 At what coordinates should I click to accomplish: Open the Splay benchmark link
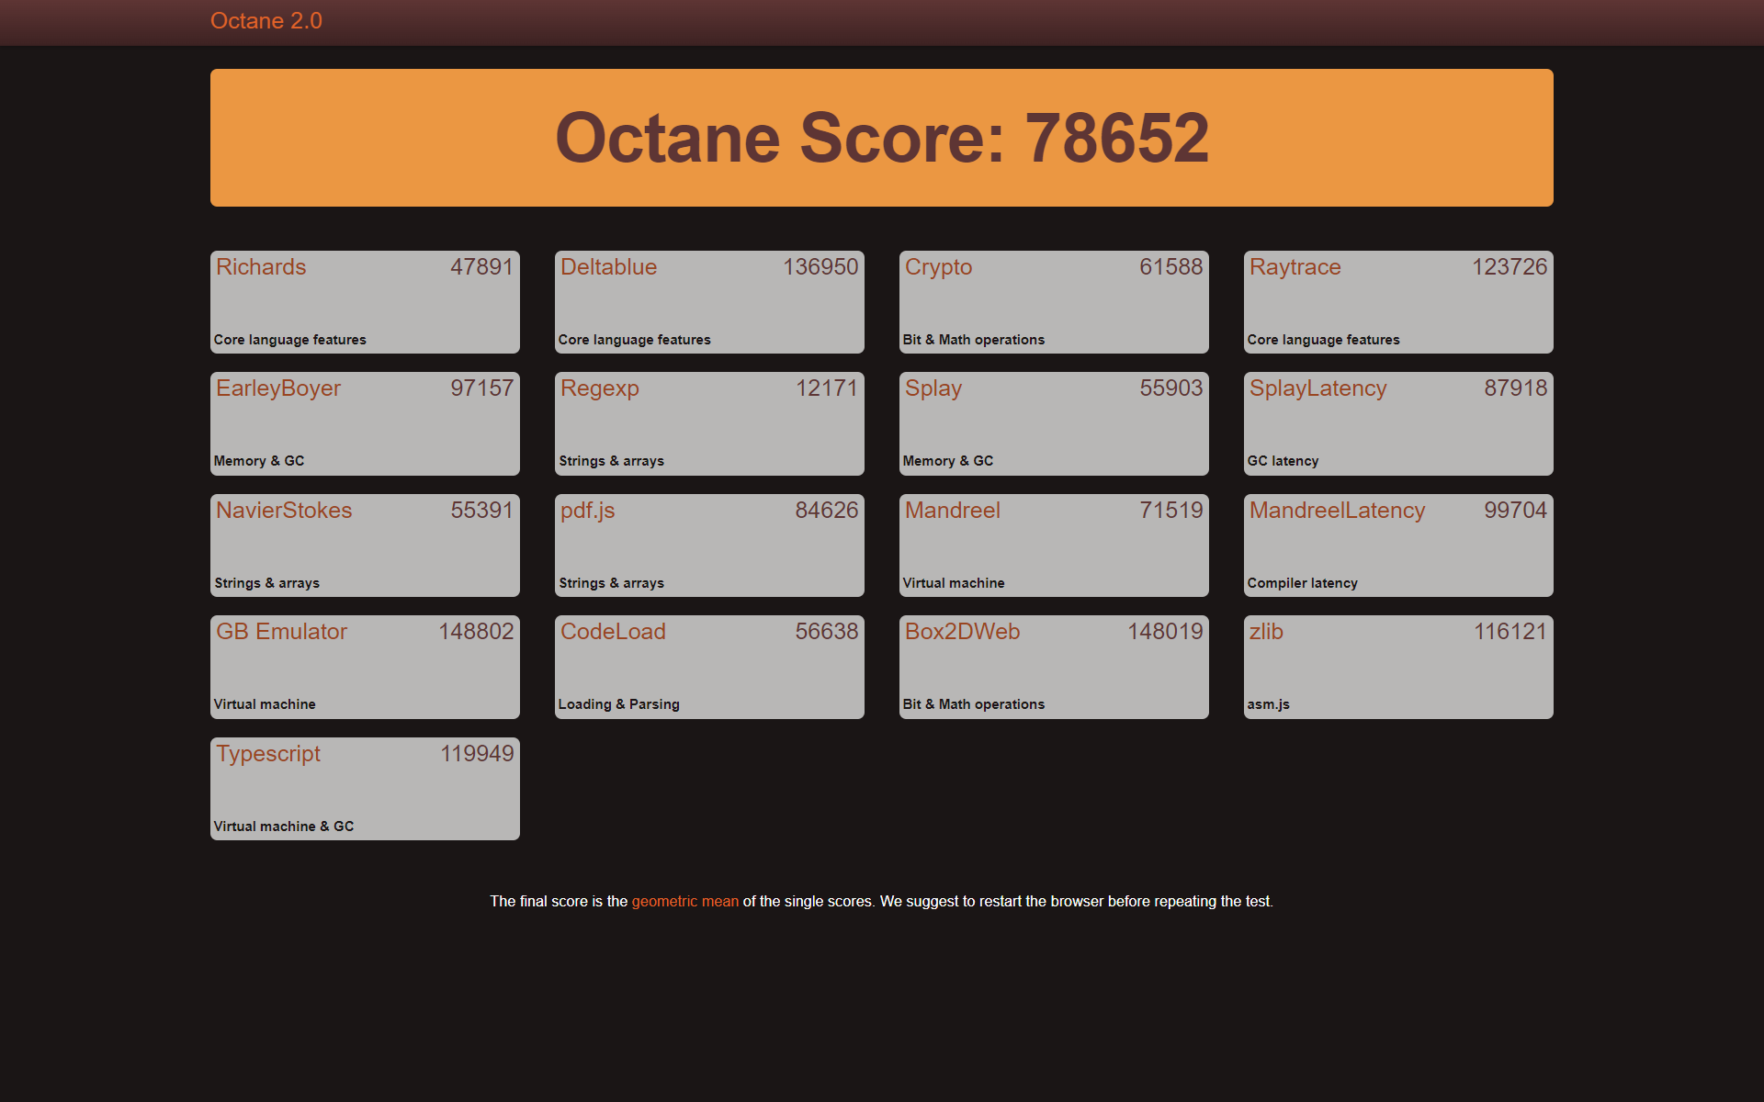pos(933,388)
